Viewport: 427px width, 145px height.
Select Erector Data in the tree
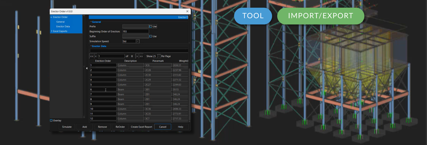point(63,26)
